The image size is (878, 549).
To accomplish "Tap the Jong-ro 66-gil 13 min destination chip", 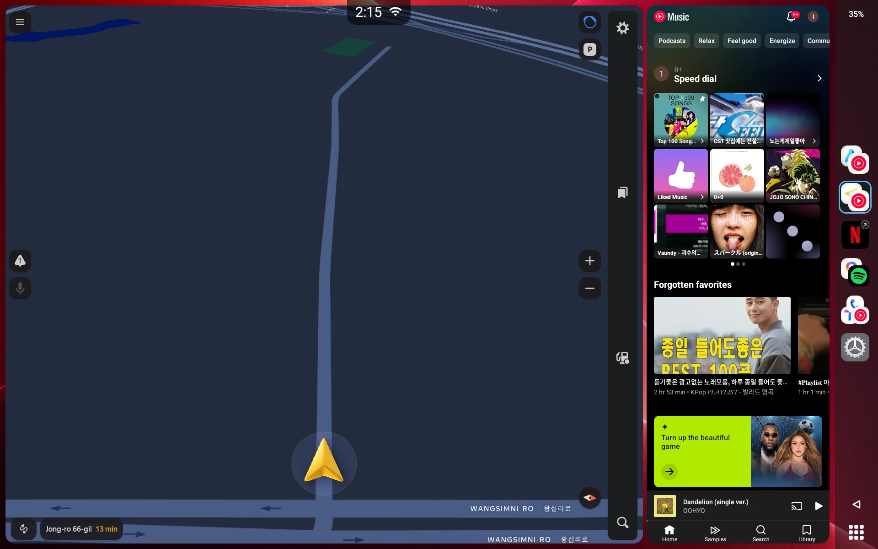I will pyautogui.click(x=81, y=529).
